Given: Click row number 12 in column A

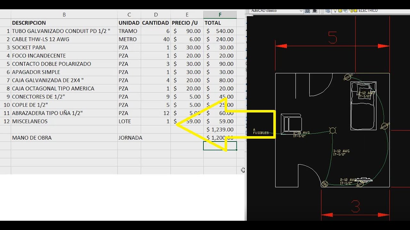Looking at the screenshot, I should (5, 121).
